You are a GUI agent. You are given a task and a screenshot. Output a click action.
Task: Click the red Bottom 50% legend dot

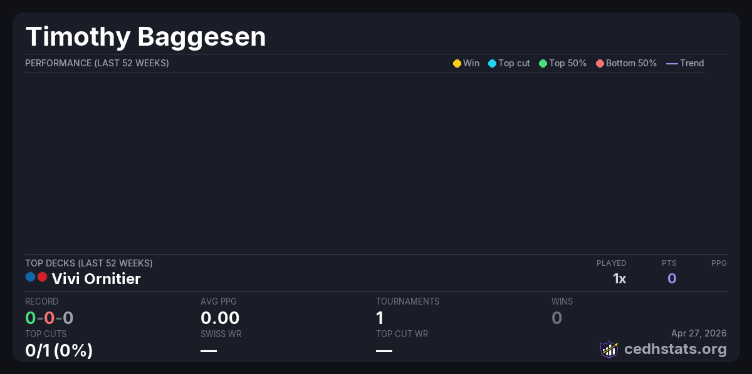tap(600, 63)
